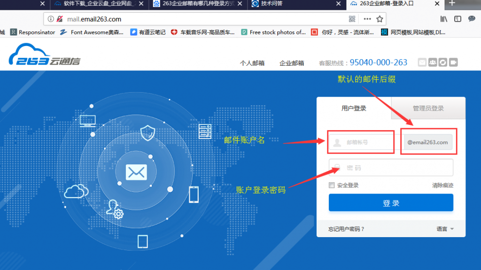Click the 忘记用户密码 link
This screenshot has height=270, width=481.
(x=346, y=229)
